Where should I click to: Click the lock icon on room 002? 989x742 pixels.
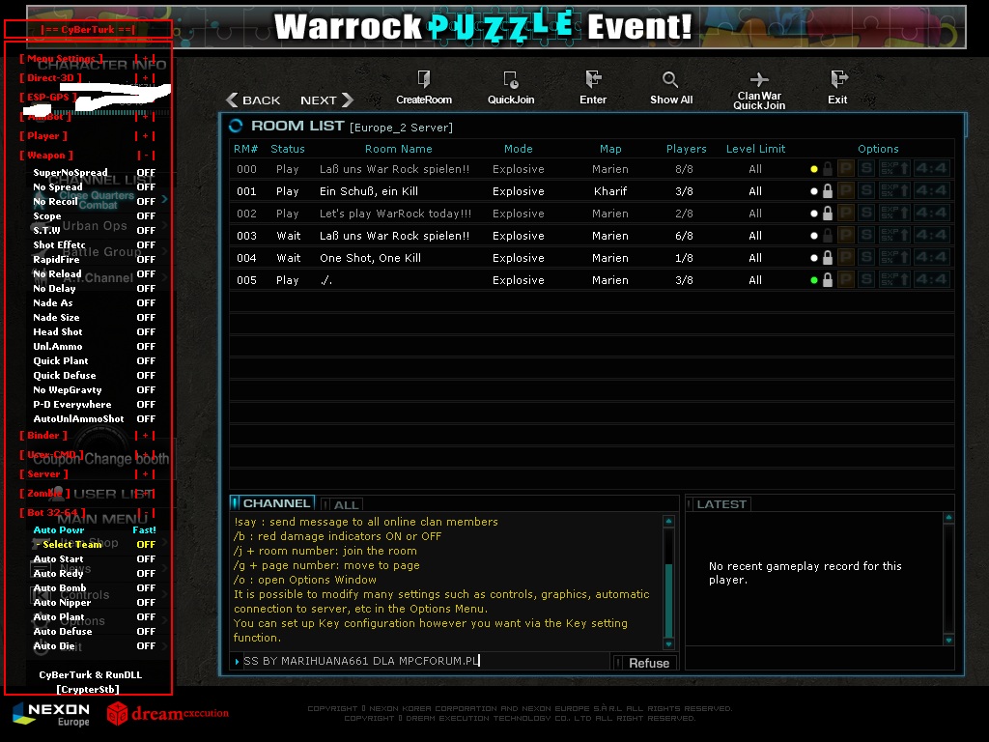click(828, 214)
